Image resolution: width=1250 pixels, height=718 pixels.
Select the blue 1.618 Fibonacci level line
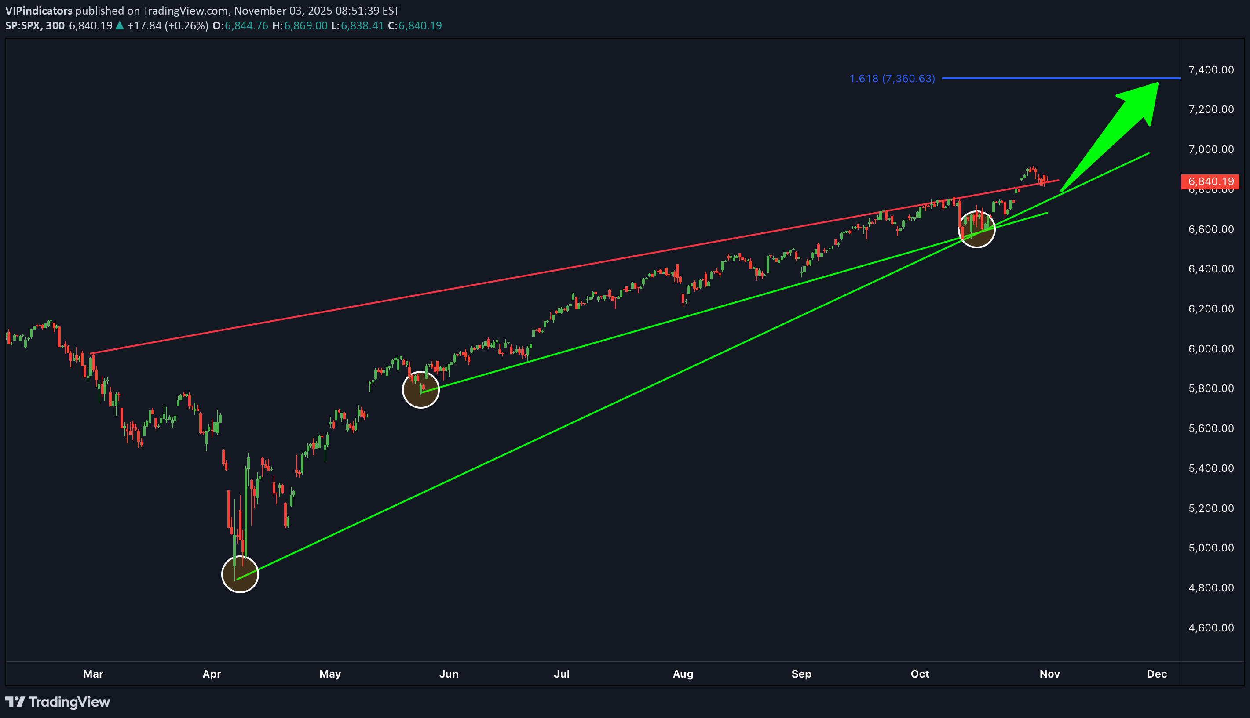[1061, 78]
